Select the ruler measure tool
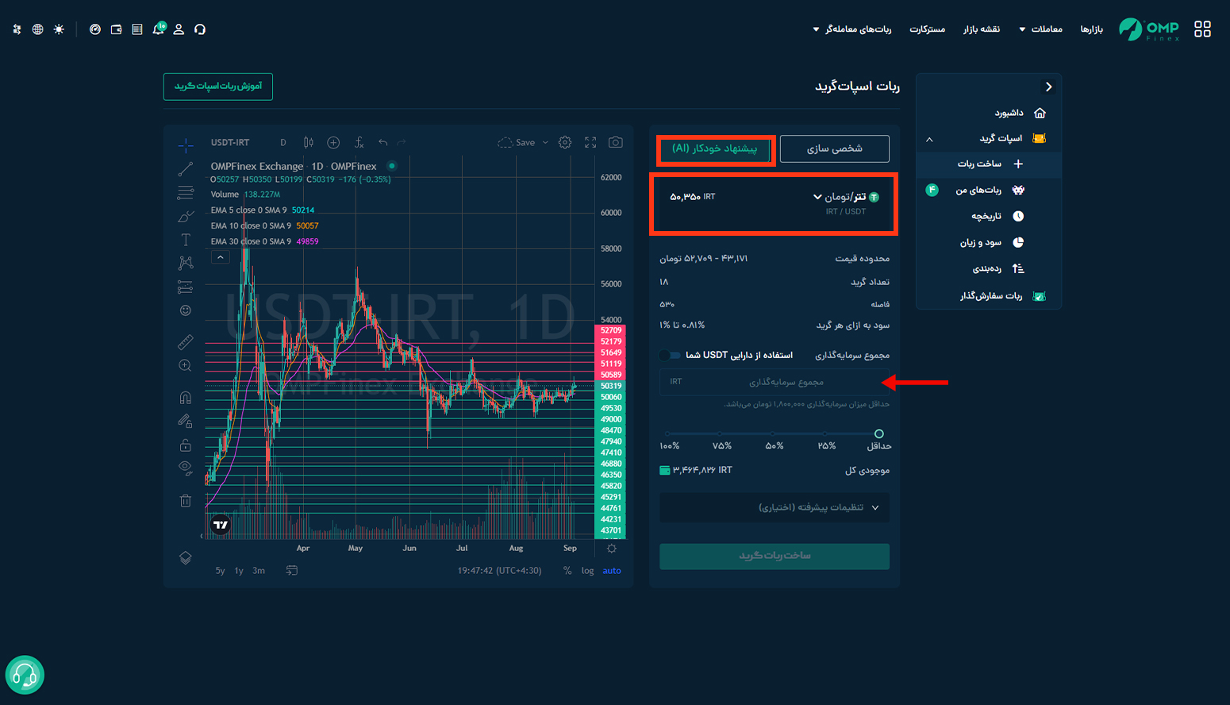Screen dimensions: 1230x705 pos(185,342)
